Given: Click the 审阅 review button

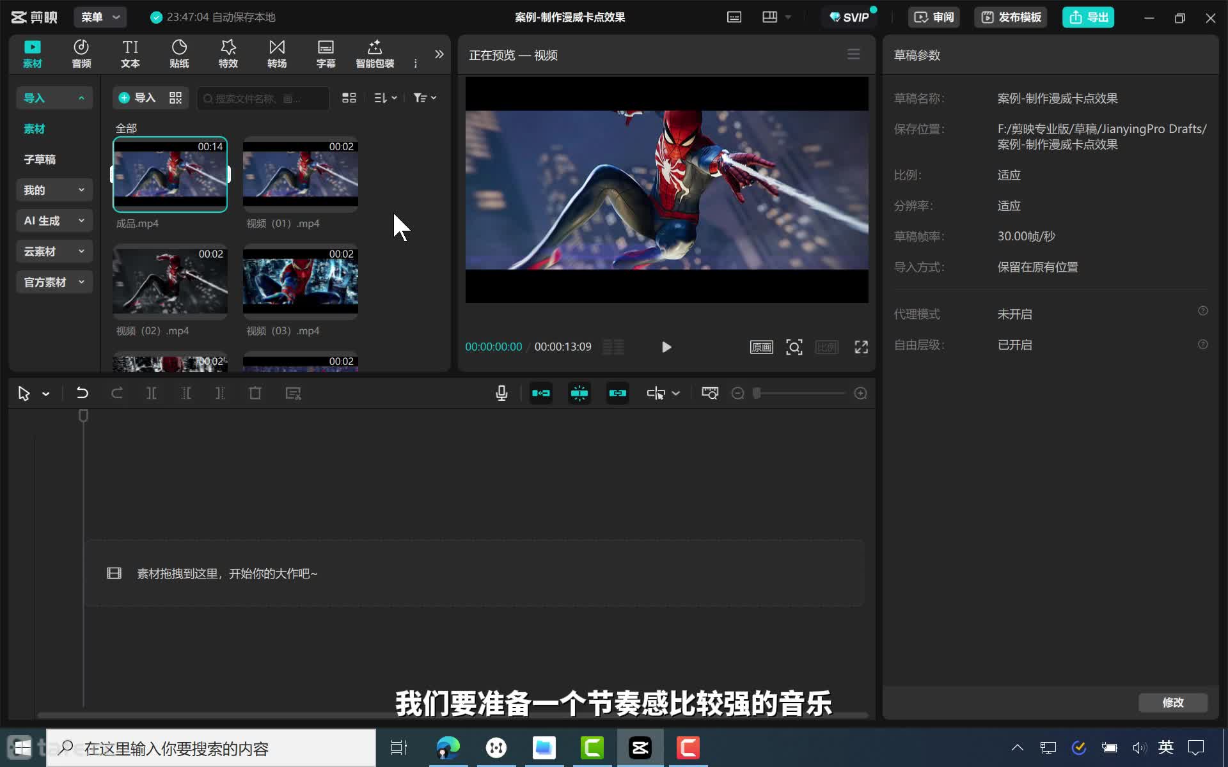Looking at the screenshot, I should coord(934,17).
